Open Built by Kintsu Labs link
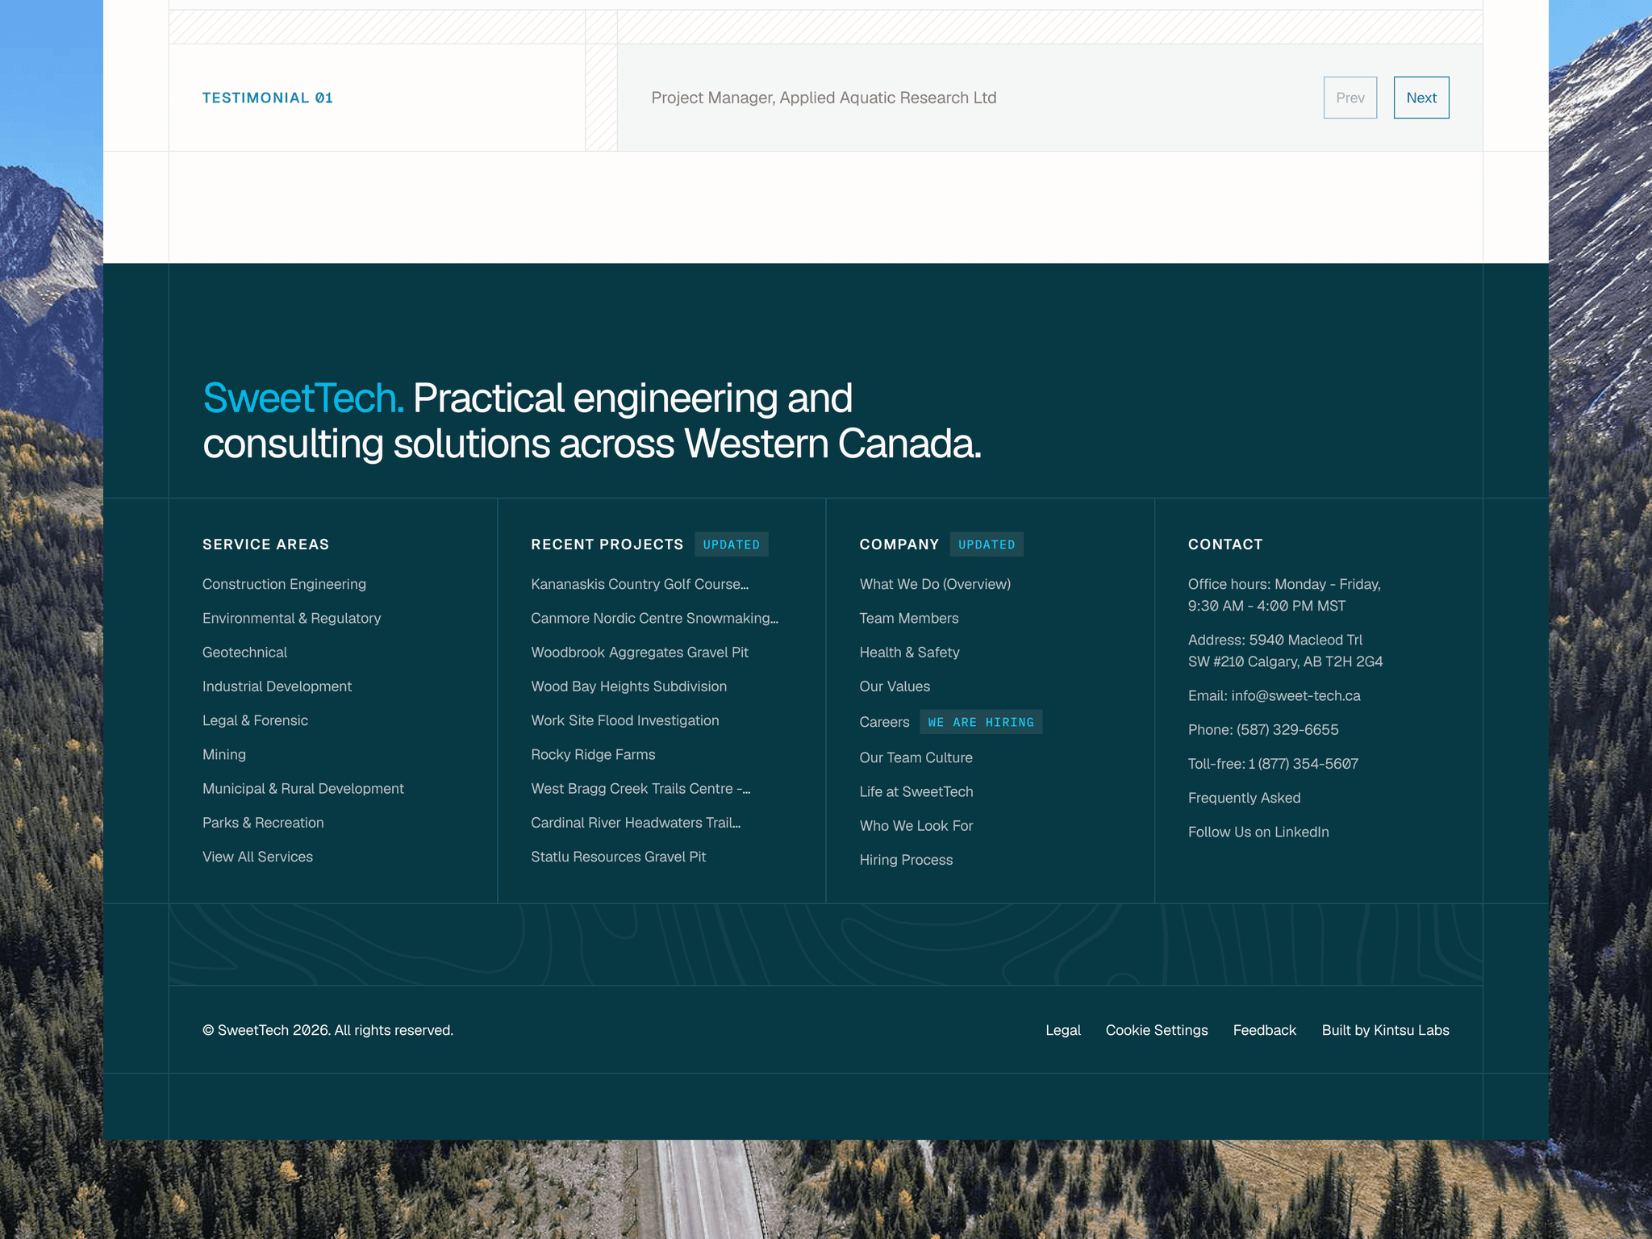The image size is (1652, 1239). click(1385, 1030)
